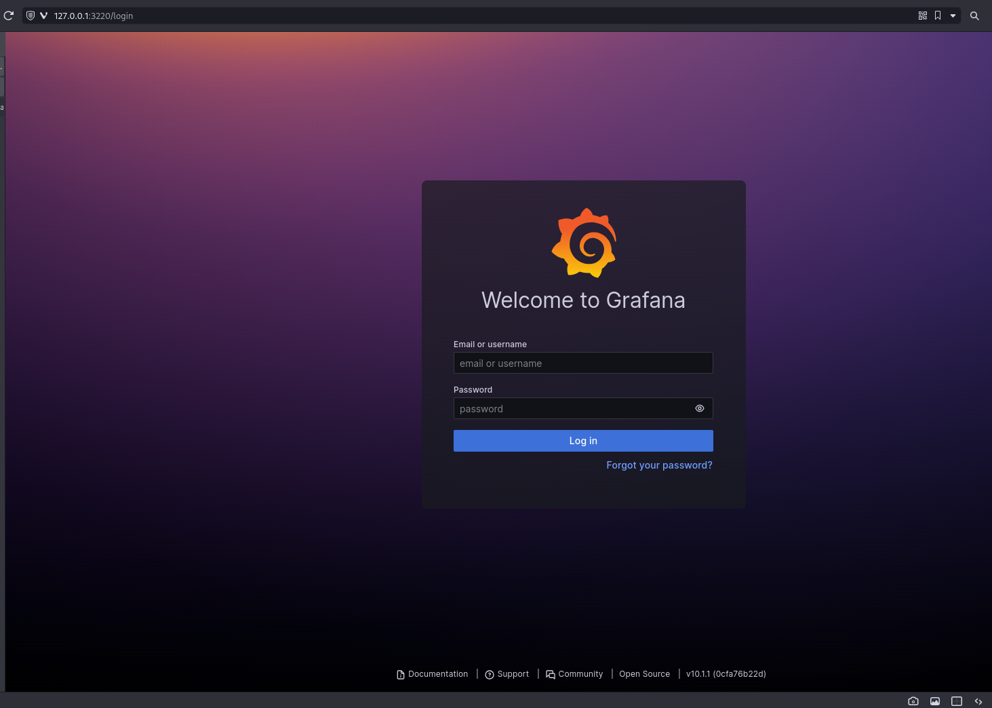
Task: Click the Support question-mark icon in footer
Action: [490, 675]
